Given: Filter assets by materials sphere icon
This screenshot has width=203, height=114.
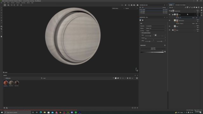Looking at the screenshot, I should (115, 78).
